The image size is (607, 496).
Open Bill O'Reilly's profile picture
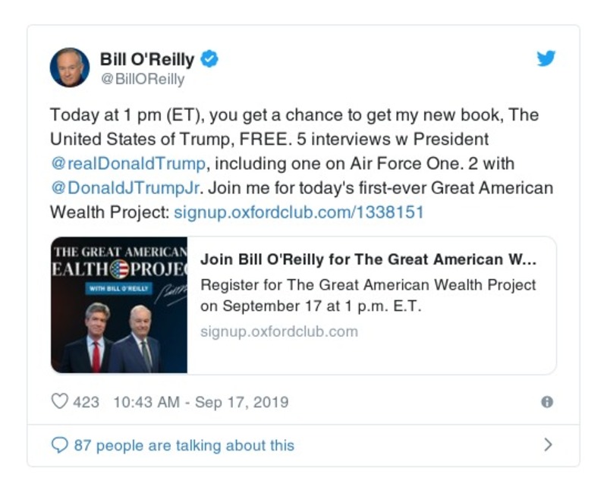click(x=70, y=67)
